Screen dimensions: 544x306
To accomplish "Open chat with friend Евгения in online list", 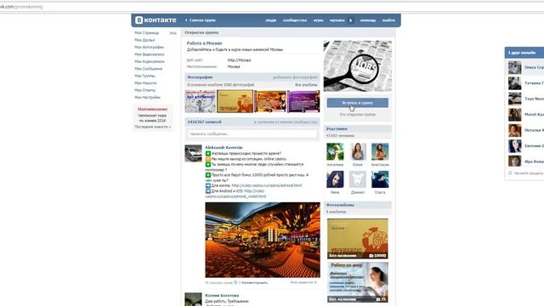I will [526, 146].
